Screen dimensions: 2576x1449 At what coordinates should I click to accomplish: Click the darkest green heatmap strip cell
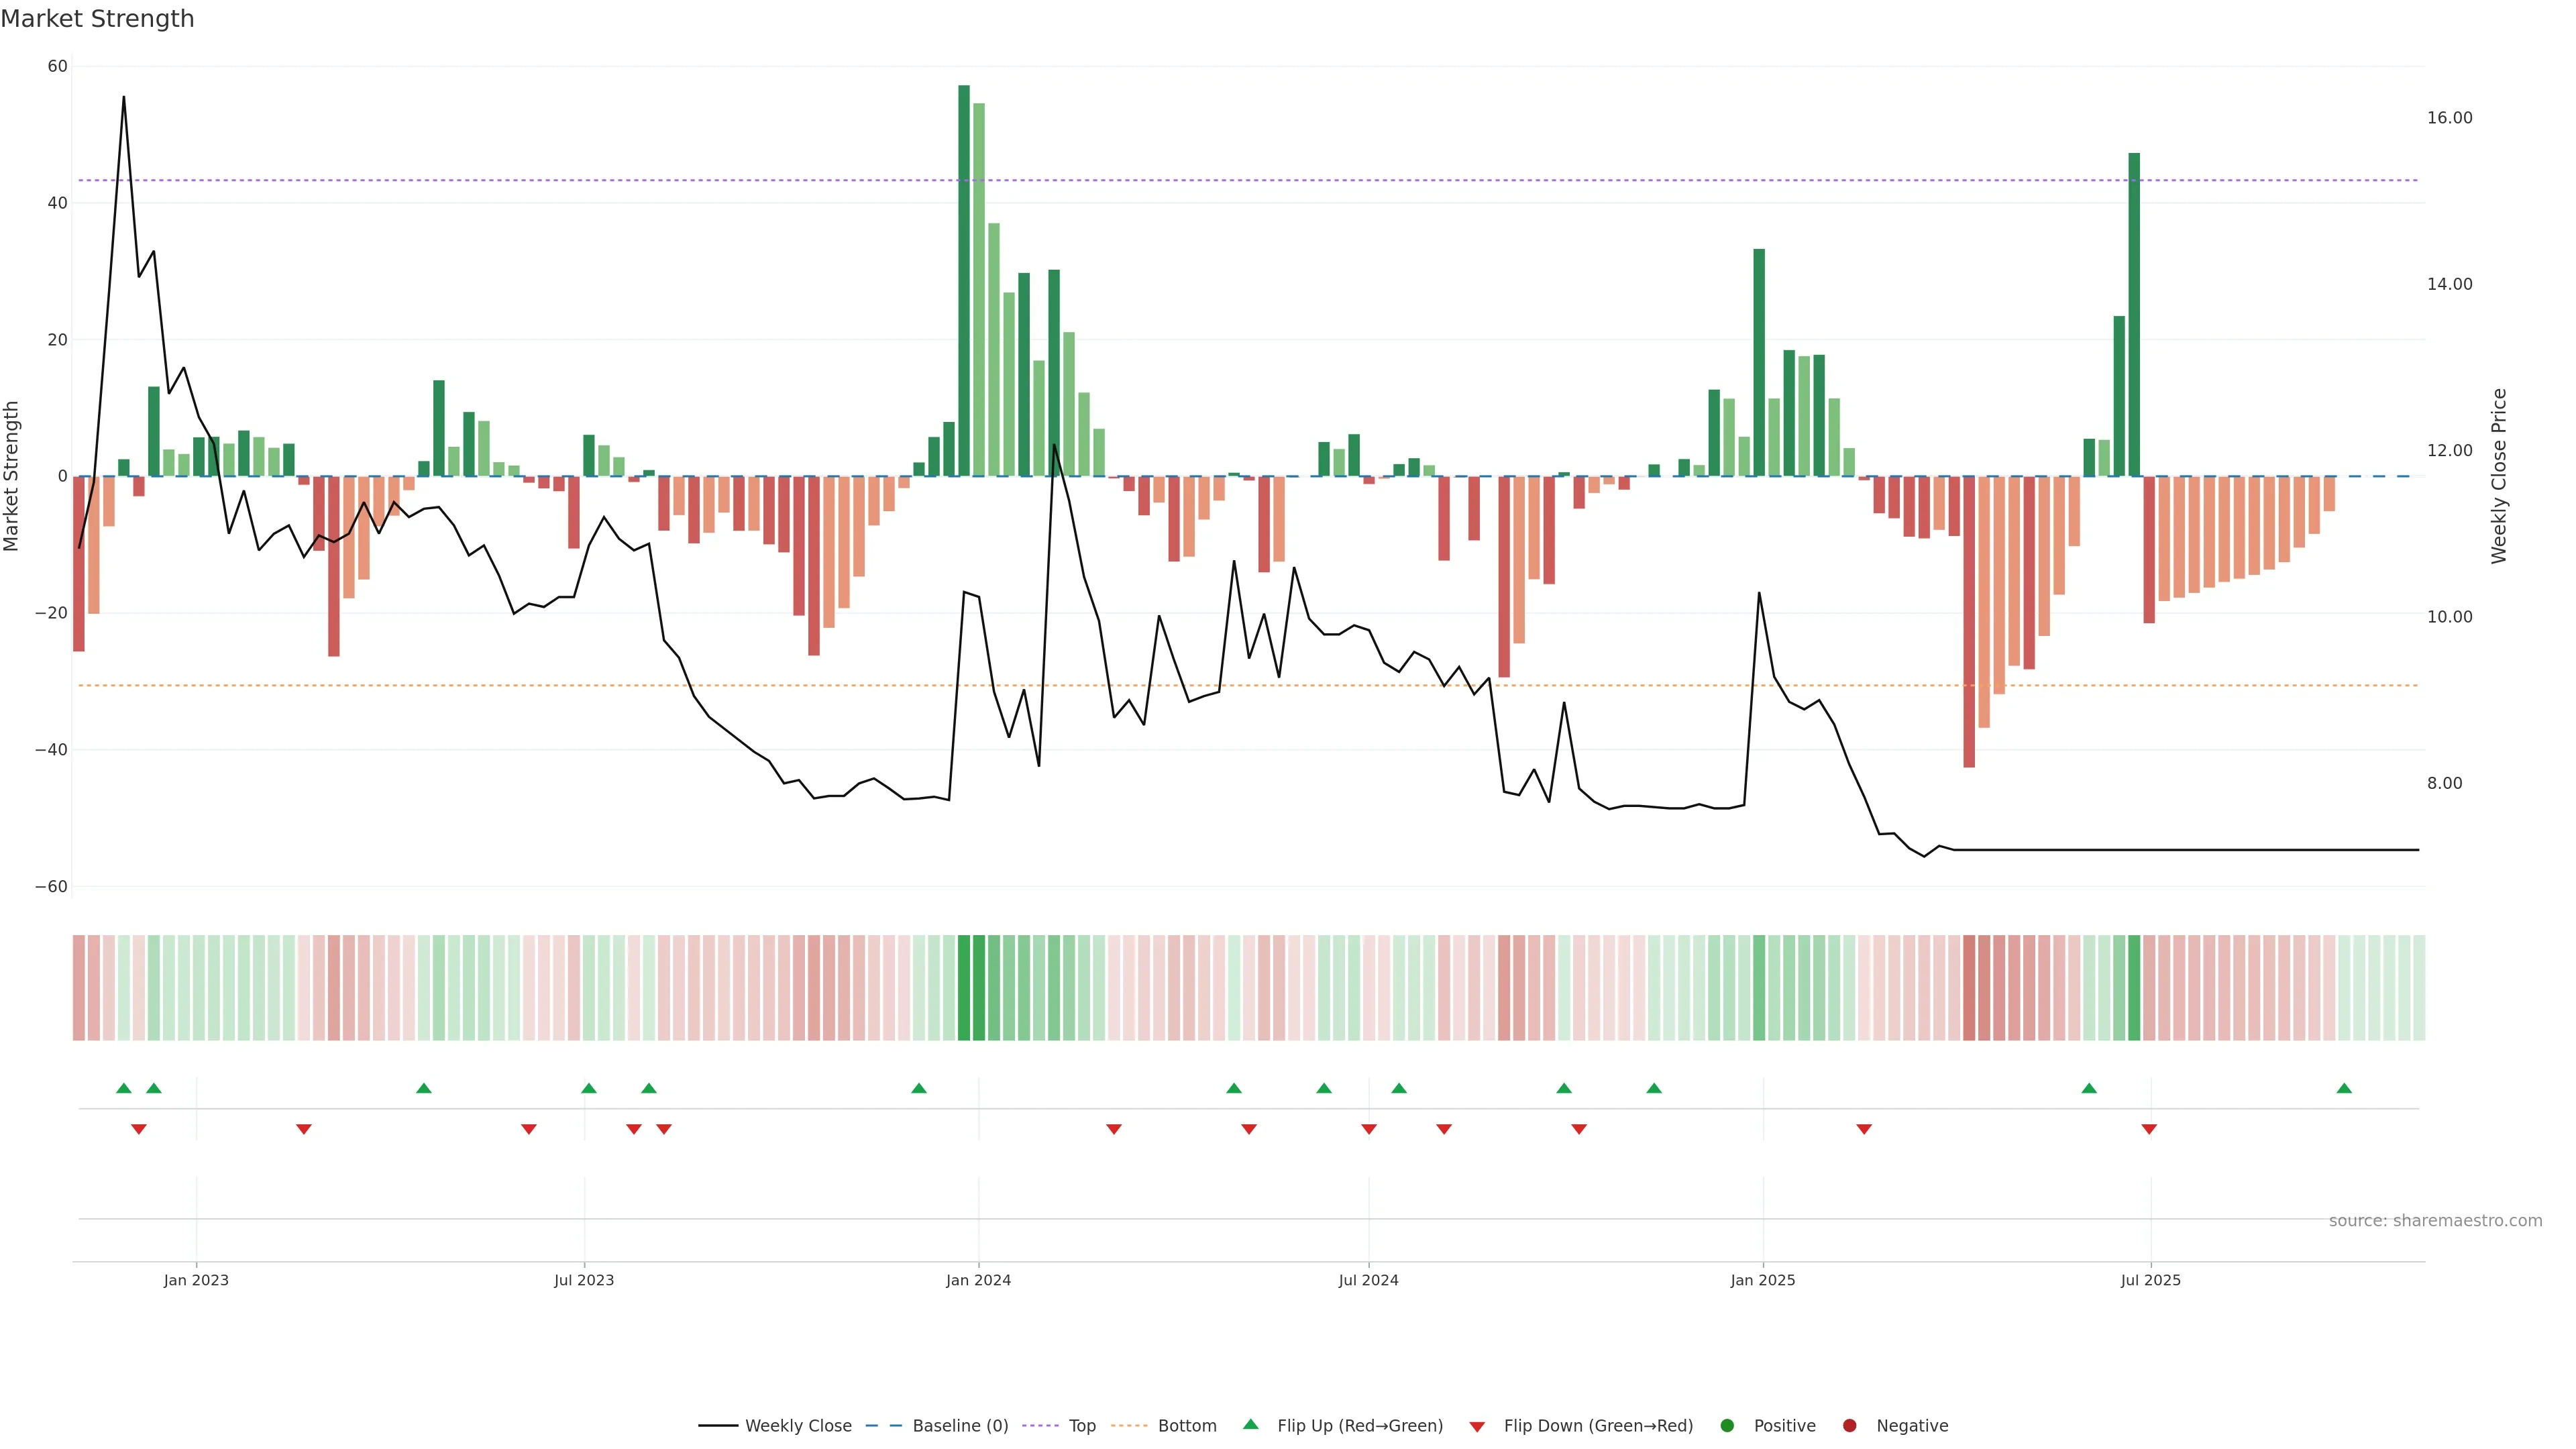(x=964, y=988)
